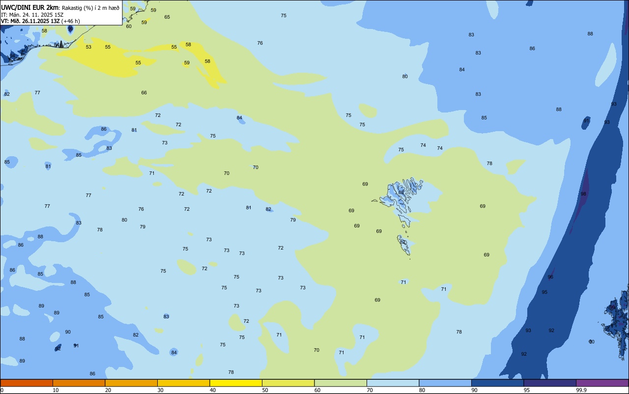Screen dimensions: 629x394
Task: Choose the pale blue 70–80 legend segment
Action: click(393, 383)
